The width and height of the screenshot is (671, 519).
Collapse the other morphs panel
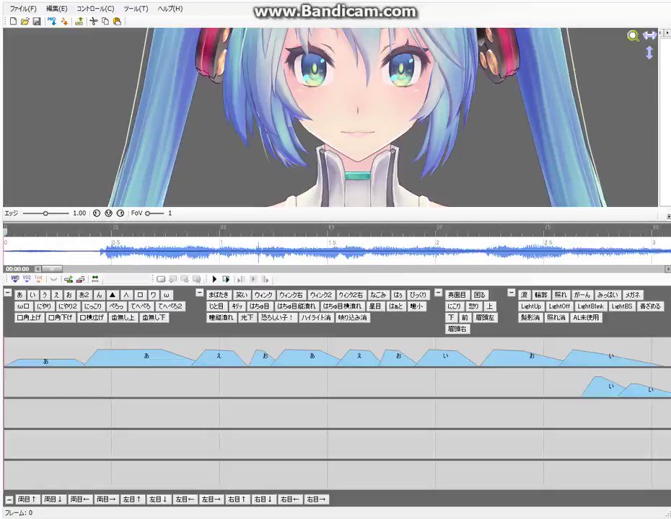pyautogui.click(x=512, y=293)
